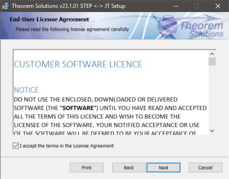This screenshot has height=179, width=229.
Task: Click the license scrollbar up arrow
Action: tap(212, 54)
